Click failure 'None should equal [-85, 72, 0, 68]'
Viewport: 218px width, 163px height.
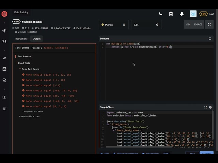[x=51, y=91]
